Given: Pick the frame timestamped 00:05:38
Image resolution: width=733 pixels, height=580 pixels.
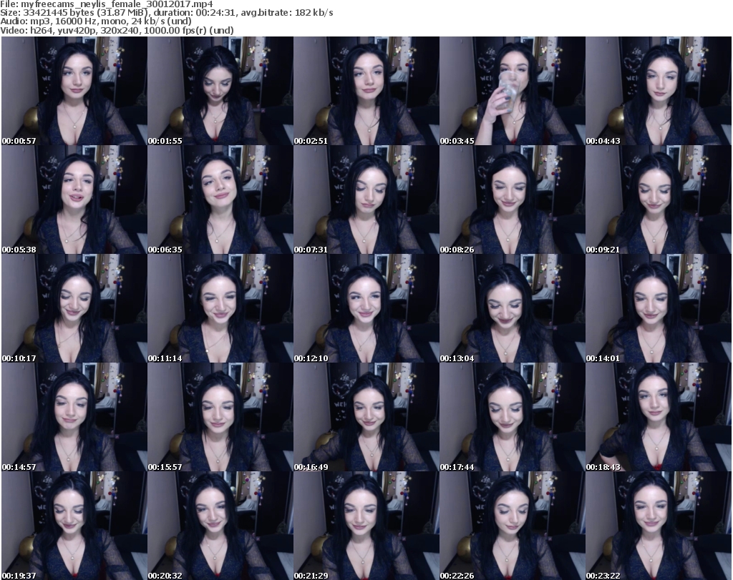Looking at the screenshot, I should click(74, 200).
